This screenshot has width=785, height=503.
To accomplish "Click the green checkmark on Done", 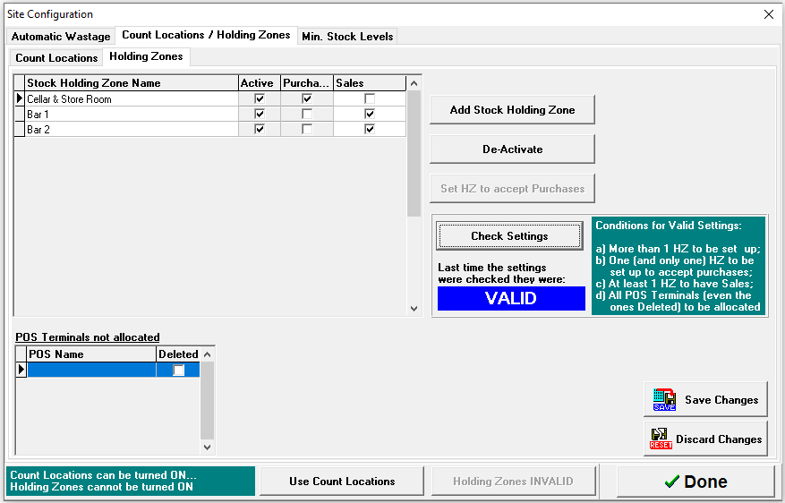I will point(671,482).
